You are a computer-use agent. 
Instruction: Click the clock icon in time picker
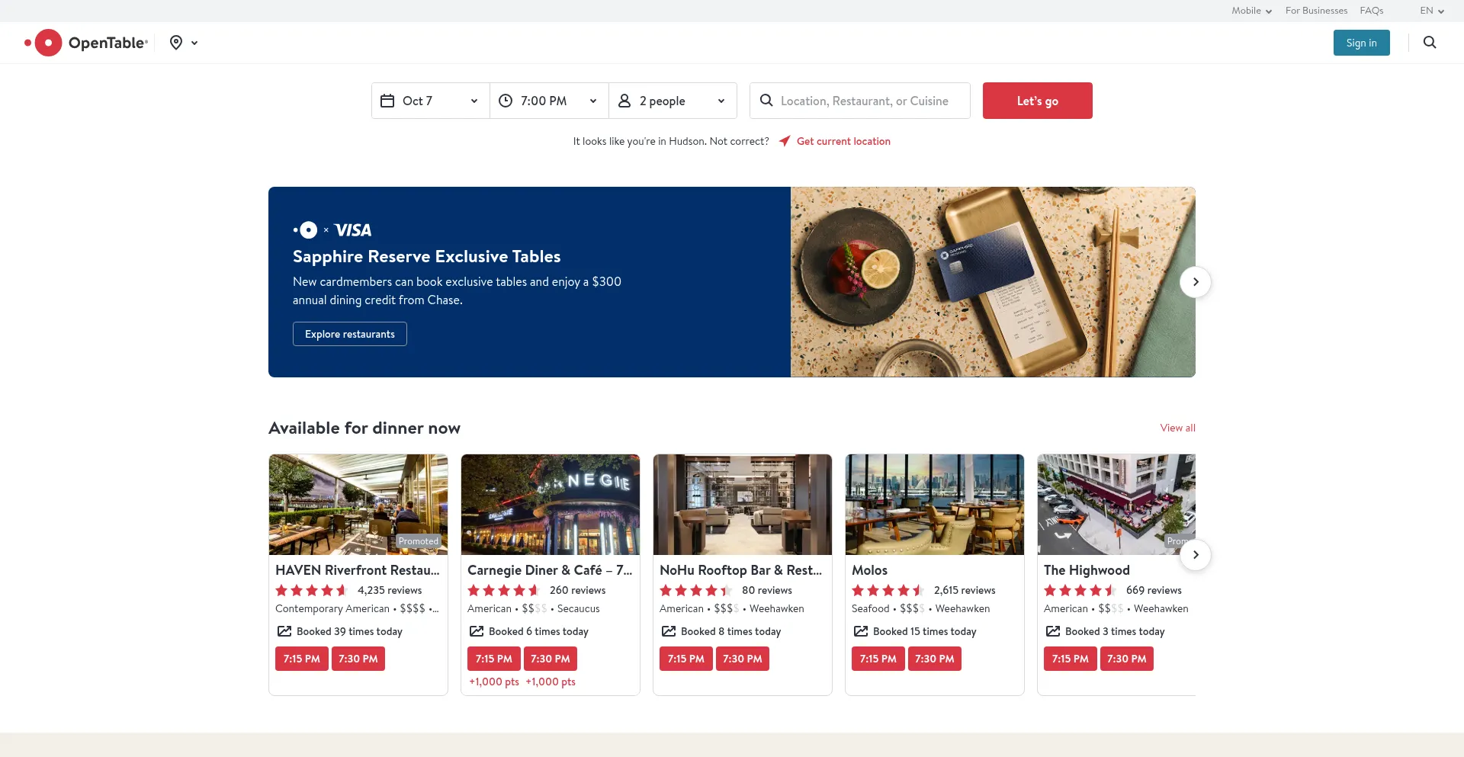tap(506, 101)
